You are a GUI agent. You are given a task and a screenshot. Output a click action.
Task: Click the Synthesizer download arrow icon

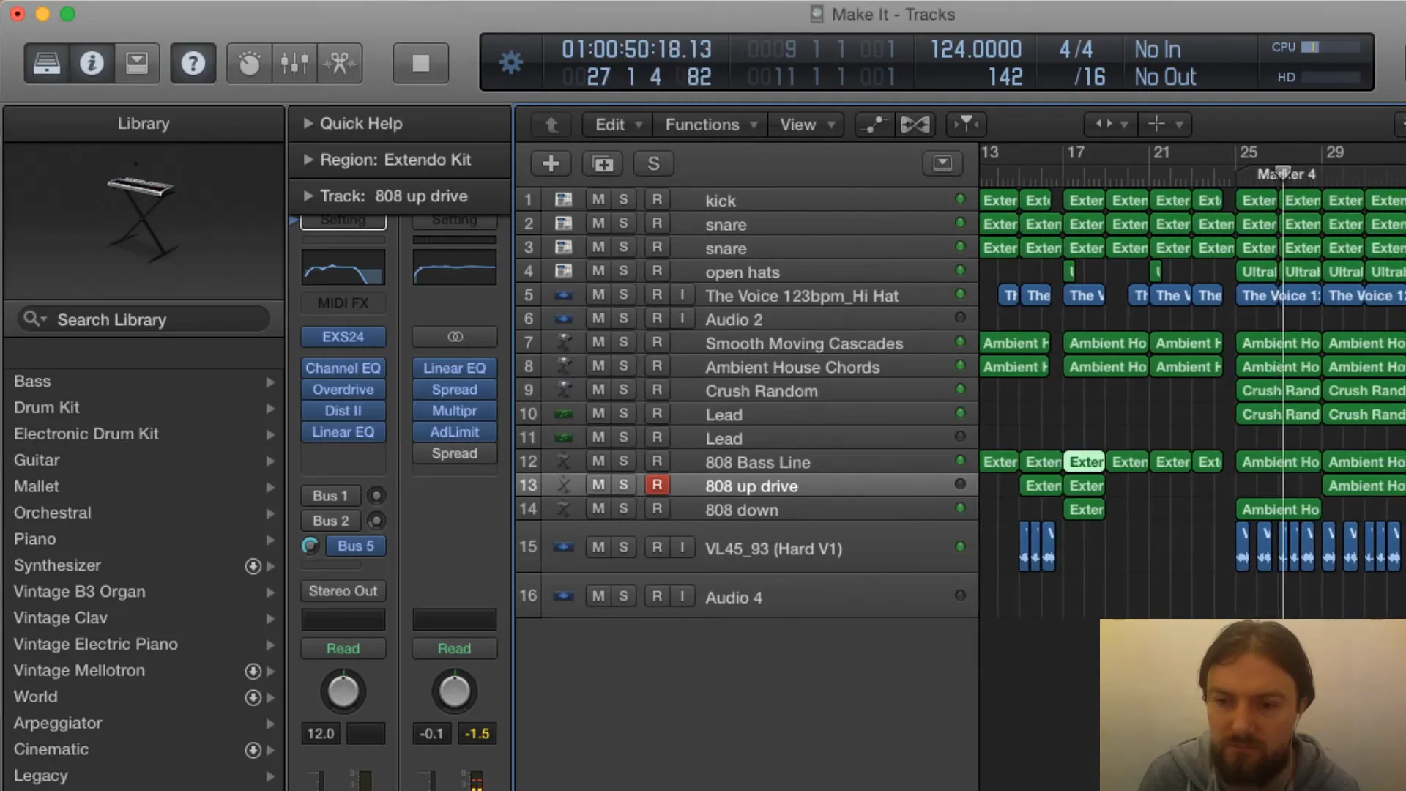click(x=253, y=566)
